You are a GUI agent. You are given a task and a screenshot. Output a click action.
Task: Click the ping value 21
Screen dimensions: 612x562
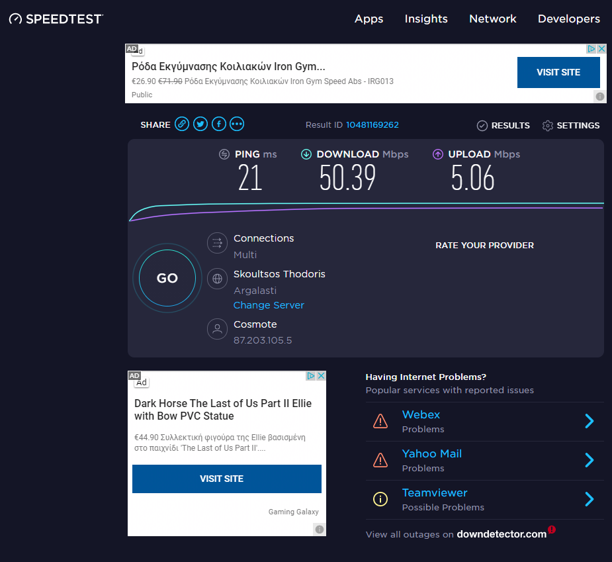[250, 177]
